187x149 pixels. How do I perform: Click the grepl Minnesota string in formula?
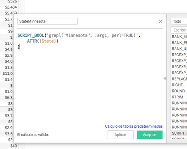coord(92,35)
